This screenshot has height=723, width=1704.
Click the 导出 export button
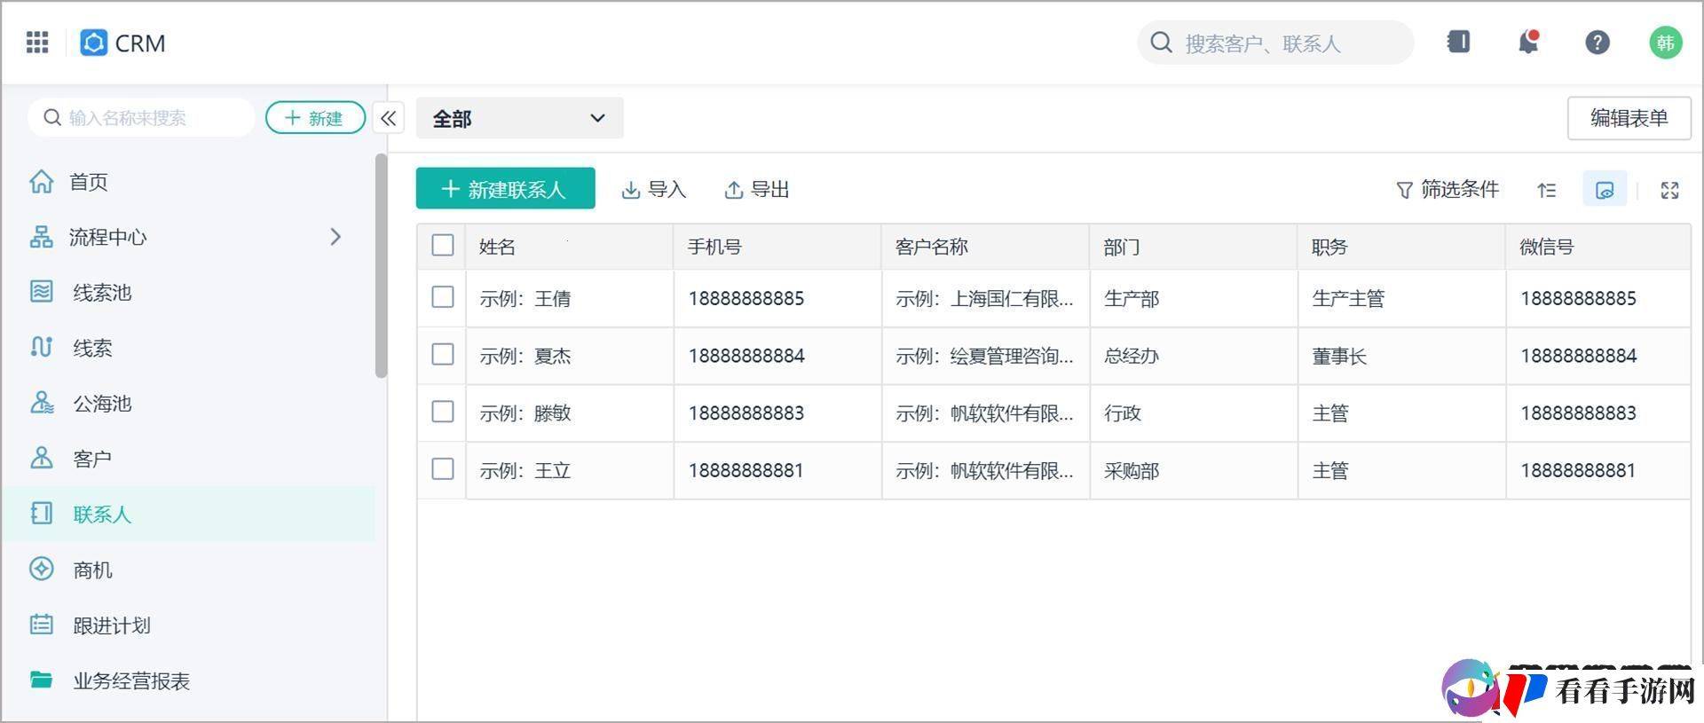757,189
